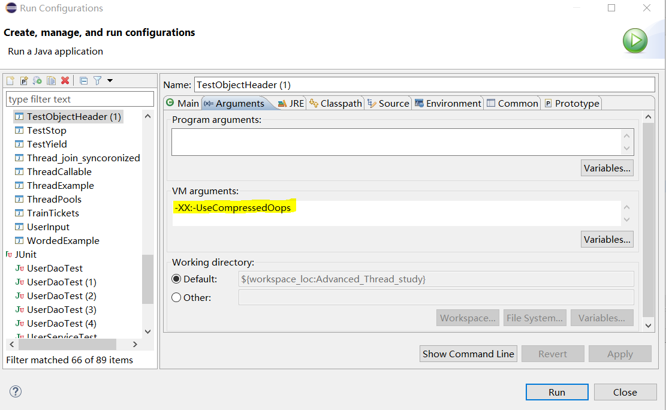Open the filter dropdown arrow in toolbar
666x410 pixels.
(x=110, y=80)
